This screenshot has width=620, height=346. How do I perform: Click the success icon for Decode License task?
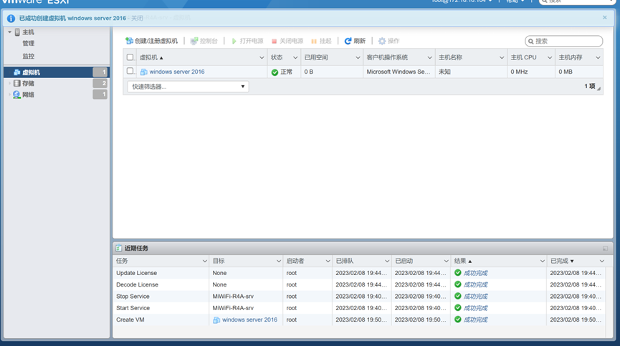pyautogui.click(x=458, y=284)
